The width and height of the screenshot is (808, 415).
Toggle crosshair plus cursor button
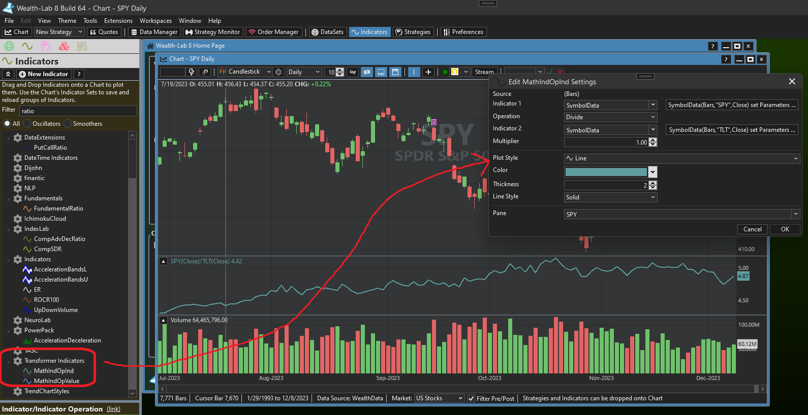[428, 72]
